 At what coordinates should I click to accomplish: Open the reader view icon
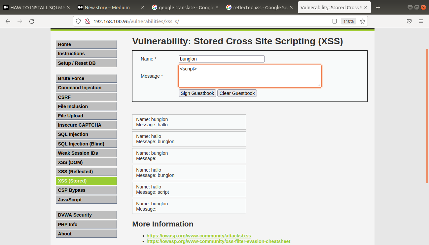click(335, 21)
